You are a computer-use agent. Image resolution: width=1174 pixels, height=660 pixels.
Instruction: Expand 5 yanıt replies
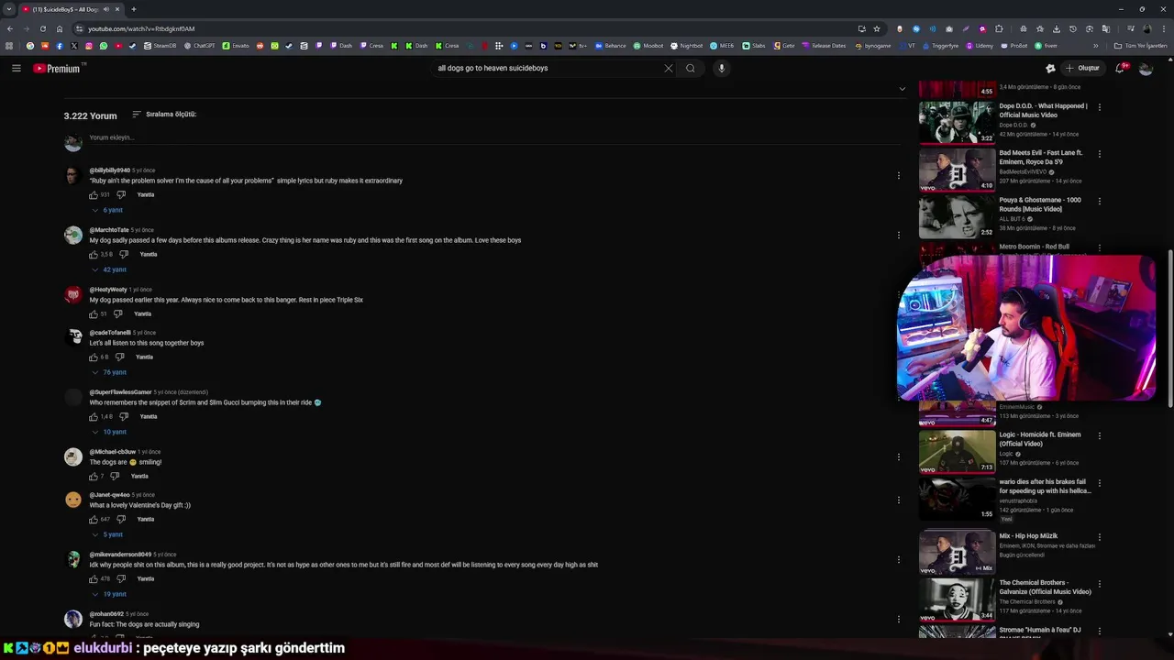click(108, 534)
